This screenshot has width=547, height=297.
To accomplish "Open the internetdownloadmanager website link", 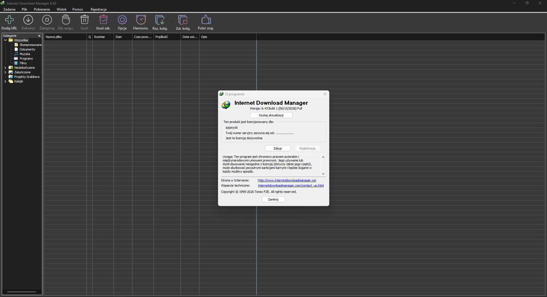I will (x=287, y=180).
